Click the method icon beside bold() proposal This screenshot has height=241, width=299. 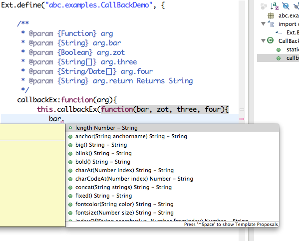point(70,162)
